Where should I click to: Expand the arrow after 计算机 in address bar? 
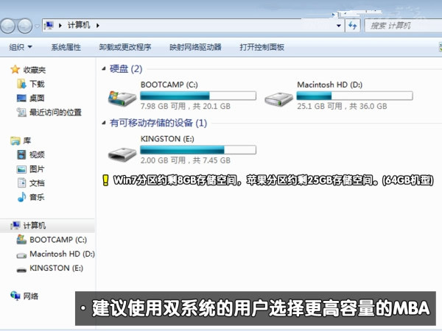point(97,26)
